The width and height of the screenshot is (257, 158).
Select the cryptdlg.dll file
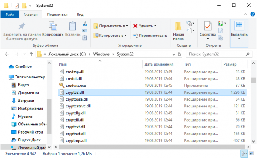tap(152, 113)
